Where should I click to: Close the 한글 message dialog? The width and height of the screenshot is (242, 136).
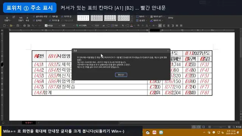coord(168,51)
